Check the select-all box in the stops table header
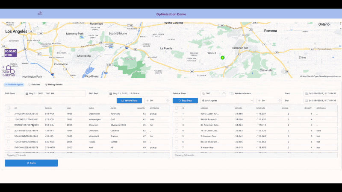 coord(177,108)
